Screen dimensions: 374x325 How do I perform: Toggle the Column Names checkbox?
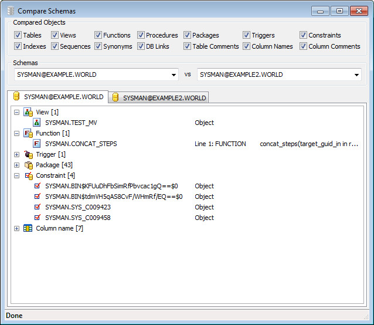click(246, 46)
